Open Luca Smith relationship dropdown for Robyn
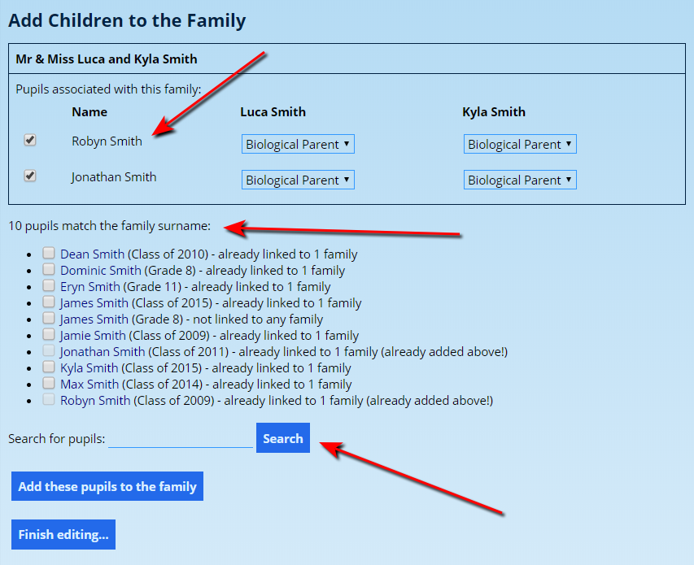The image size is (694, 565). pyautogui.click(x=298, y=144)
